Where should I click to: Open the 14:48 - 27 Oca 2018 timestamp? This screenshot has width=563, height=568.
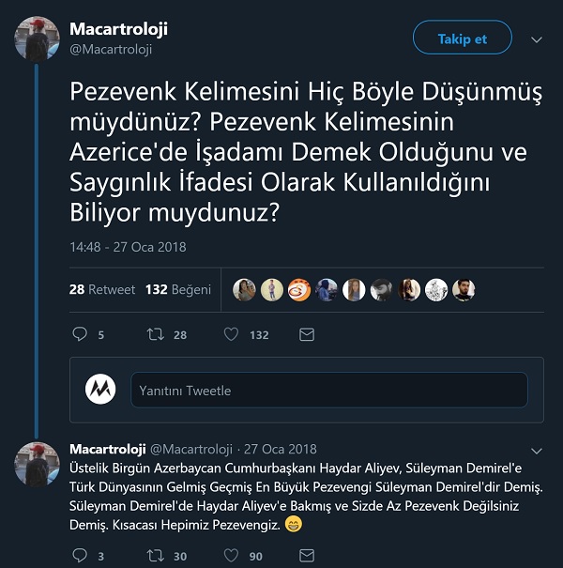(128, 247)
